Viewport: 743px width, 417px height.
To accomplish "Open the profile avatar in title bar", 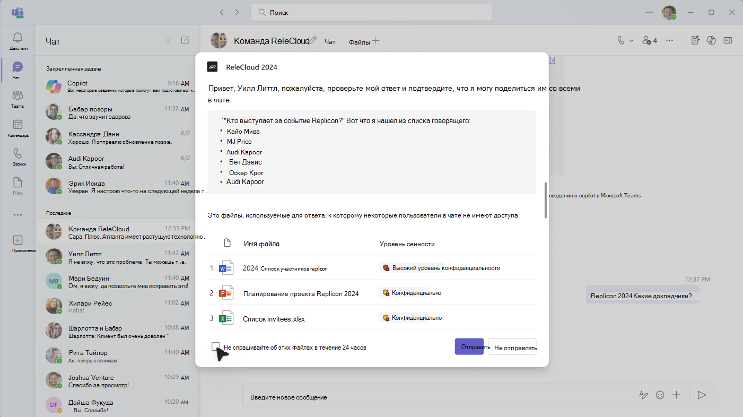I will 669,12.
